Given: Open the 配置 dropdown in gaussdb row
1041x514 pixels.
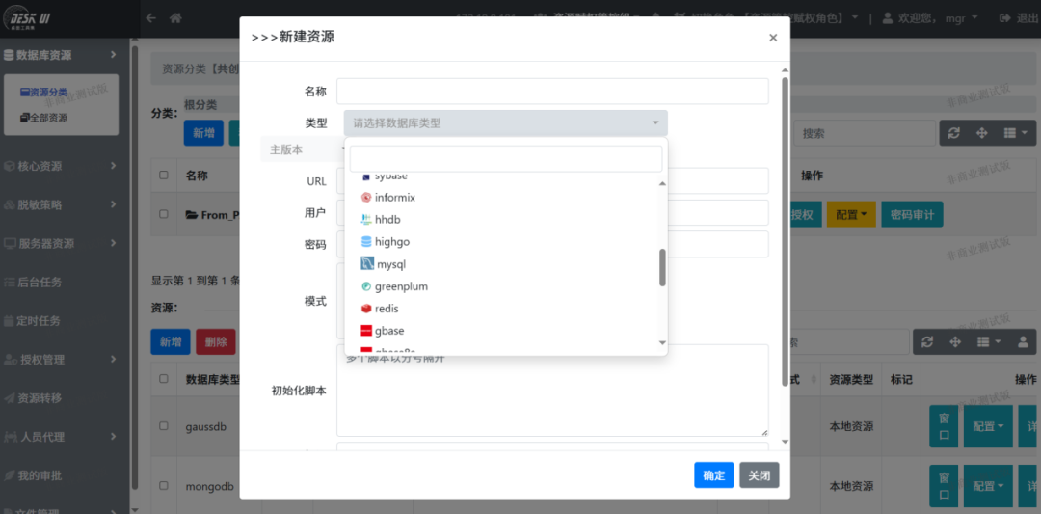Looking at the screenshot, I should (x=988, y=426).
